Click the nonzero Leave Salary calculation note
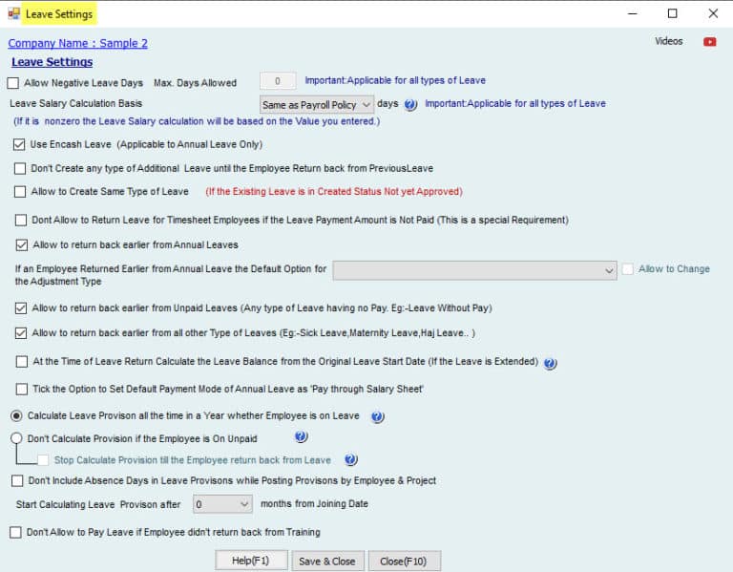 (197, 121)
